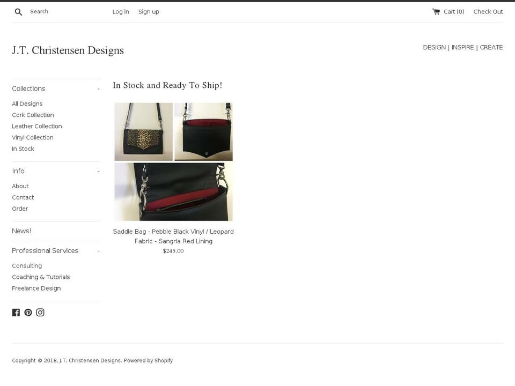Click DESIGN | INSPIRE | CREATE tagline
The height and width of the screenshot is (386, 515).
(463, 47)
